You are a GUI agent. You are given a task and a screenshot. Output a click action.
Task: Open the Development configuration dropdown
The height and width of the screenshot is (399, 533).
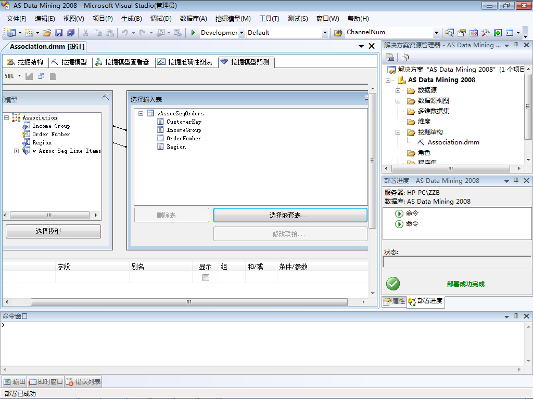[242, 33]
